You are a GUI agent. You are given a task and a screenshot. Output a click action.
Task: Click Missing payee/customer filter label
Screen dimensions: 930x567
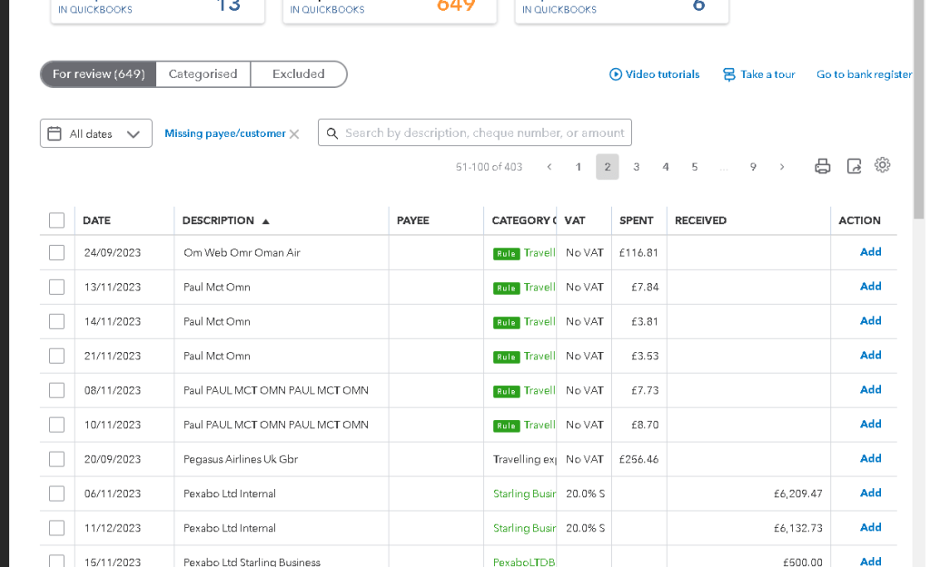click(x=225, y=133)
